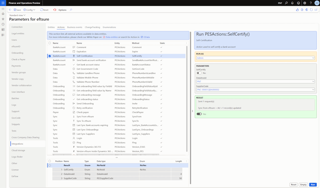The image size is (320, 188).
Task: Open the SupplierCode dropdown
Action: [255, 90]
